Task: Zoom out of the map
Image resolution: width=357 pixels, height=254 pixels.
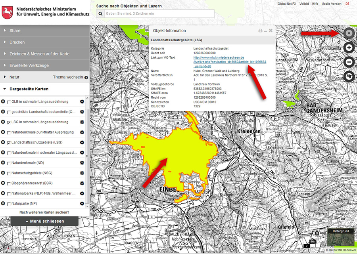Action: (x=349, y=62)
